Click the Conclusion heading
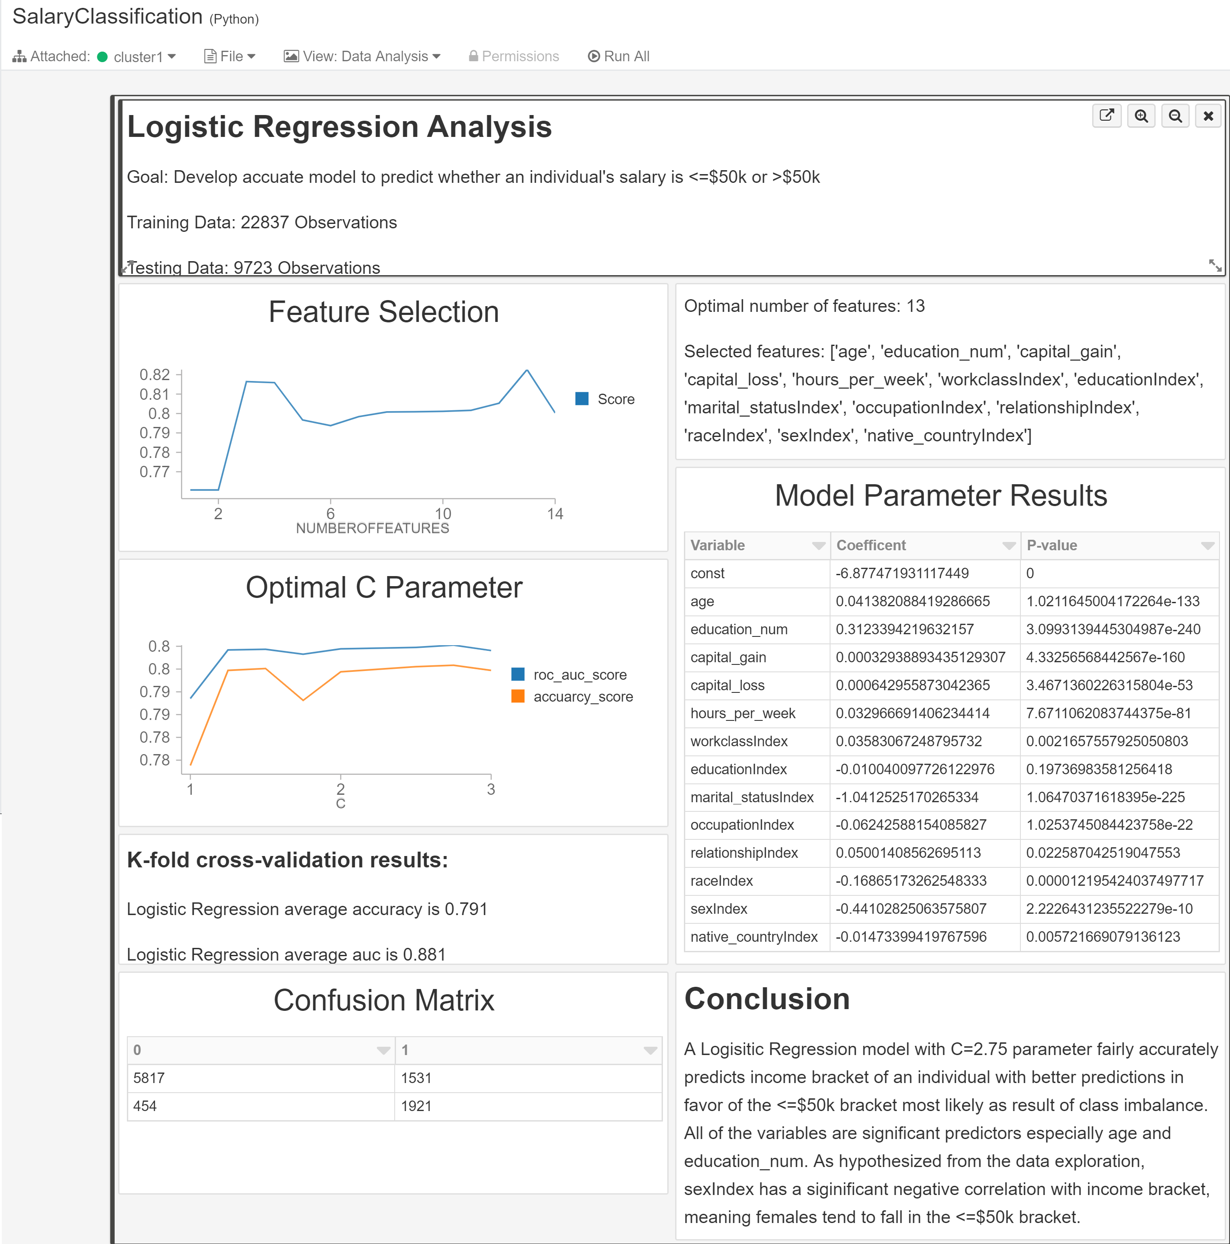This screenshot has width=1230, height=1244. [767, 999]
